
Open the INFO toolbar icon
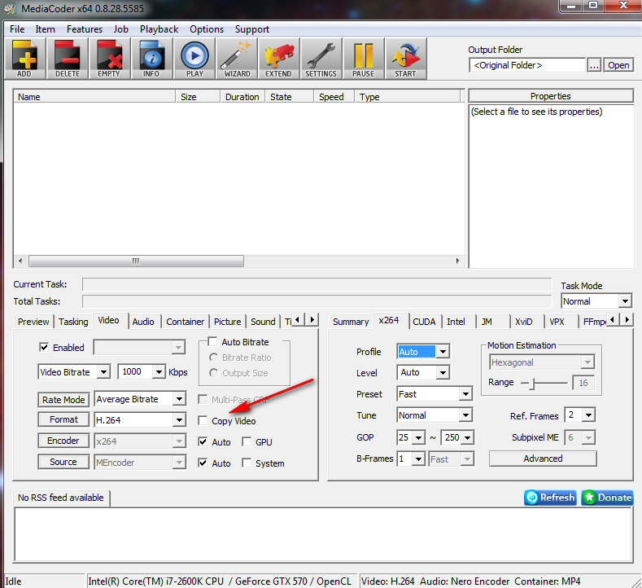(x=151, y=59)
